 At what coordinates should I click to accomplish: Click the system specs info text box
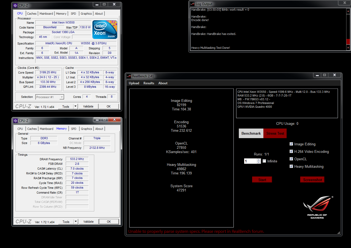coord(287,103)
